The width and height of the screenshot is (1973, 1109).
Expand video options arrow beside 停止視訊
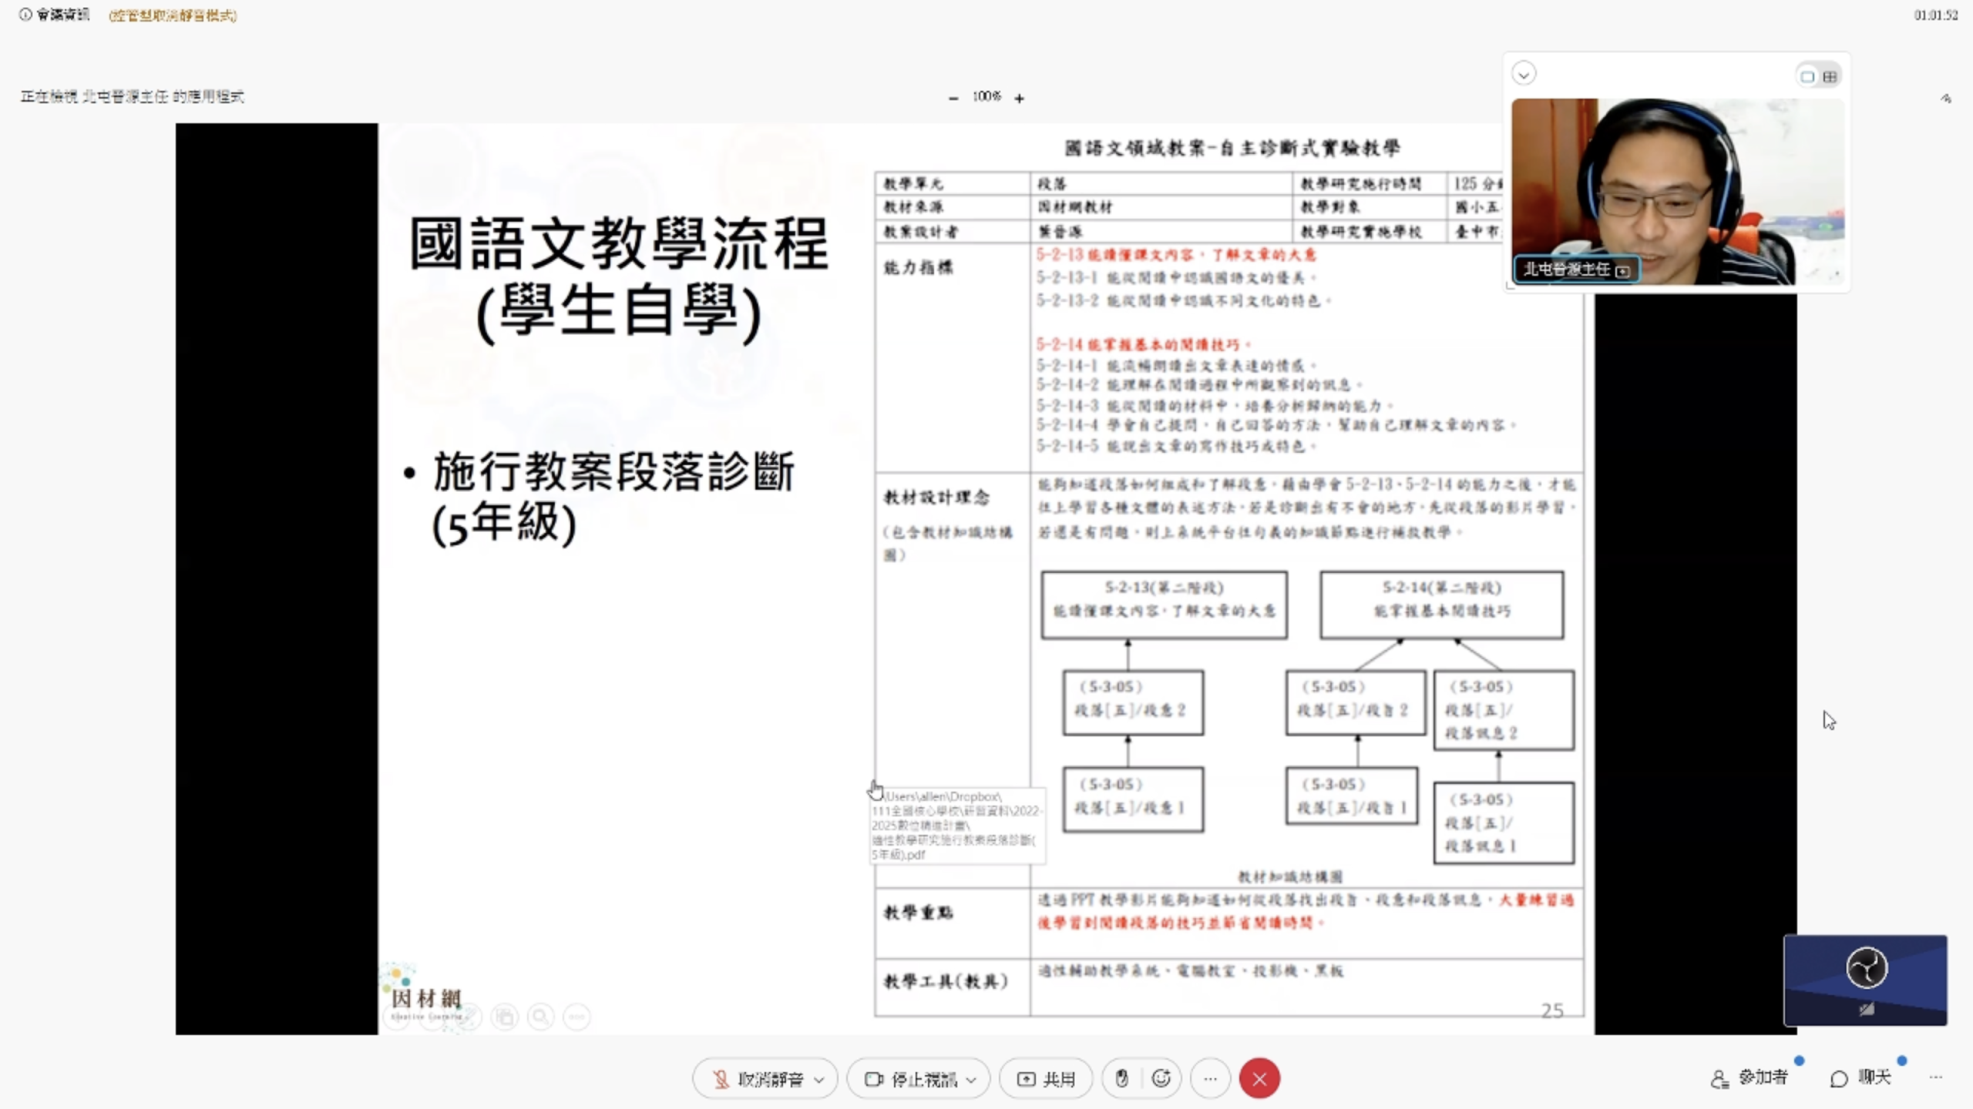971,1080
